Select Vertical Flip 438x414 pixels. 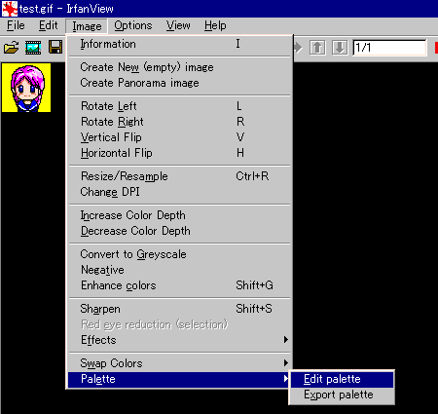coord(179,137)
